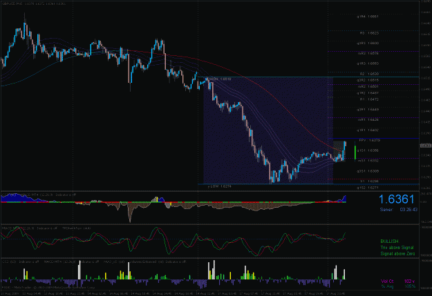This screenshot has height=296, width=432.
Task: Click the MetaQuotes Software Corp copyright text
Action: click(x=48, y=288)
